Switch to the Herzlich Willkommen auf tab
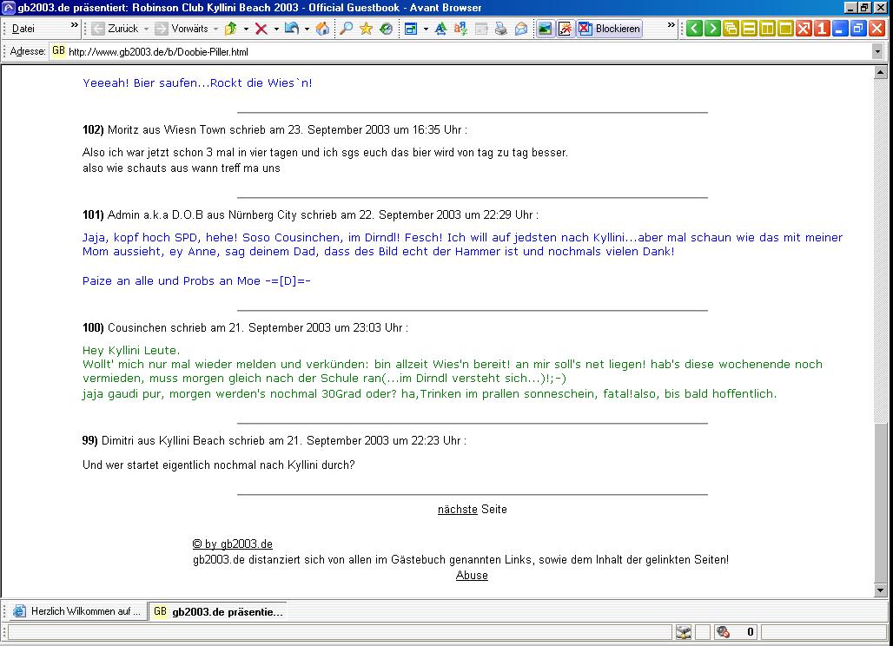The width and height of the screenshot is (893, 646). pos(76,611)
